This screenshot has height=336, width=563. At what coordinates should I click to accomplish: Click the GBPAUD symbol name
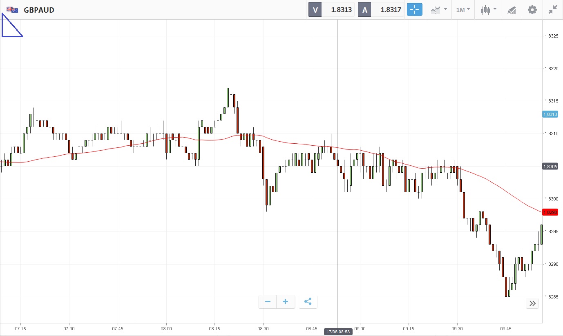(39, 10)
